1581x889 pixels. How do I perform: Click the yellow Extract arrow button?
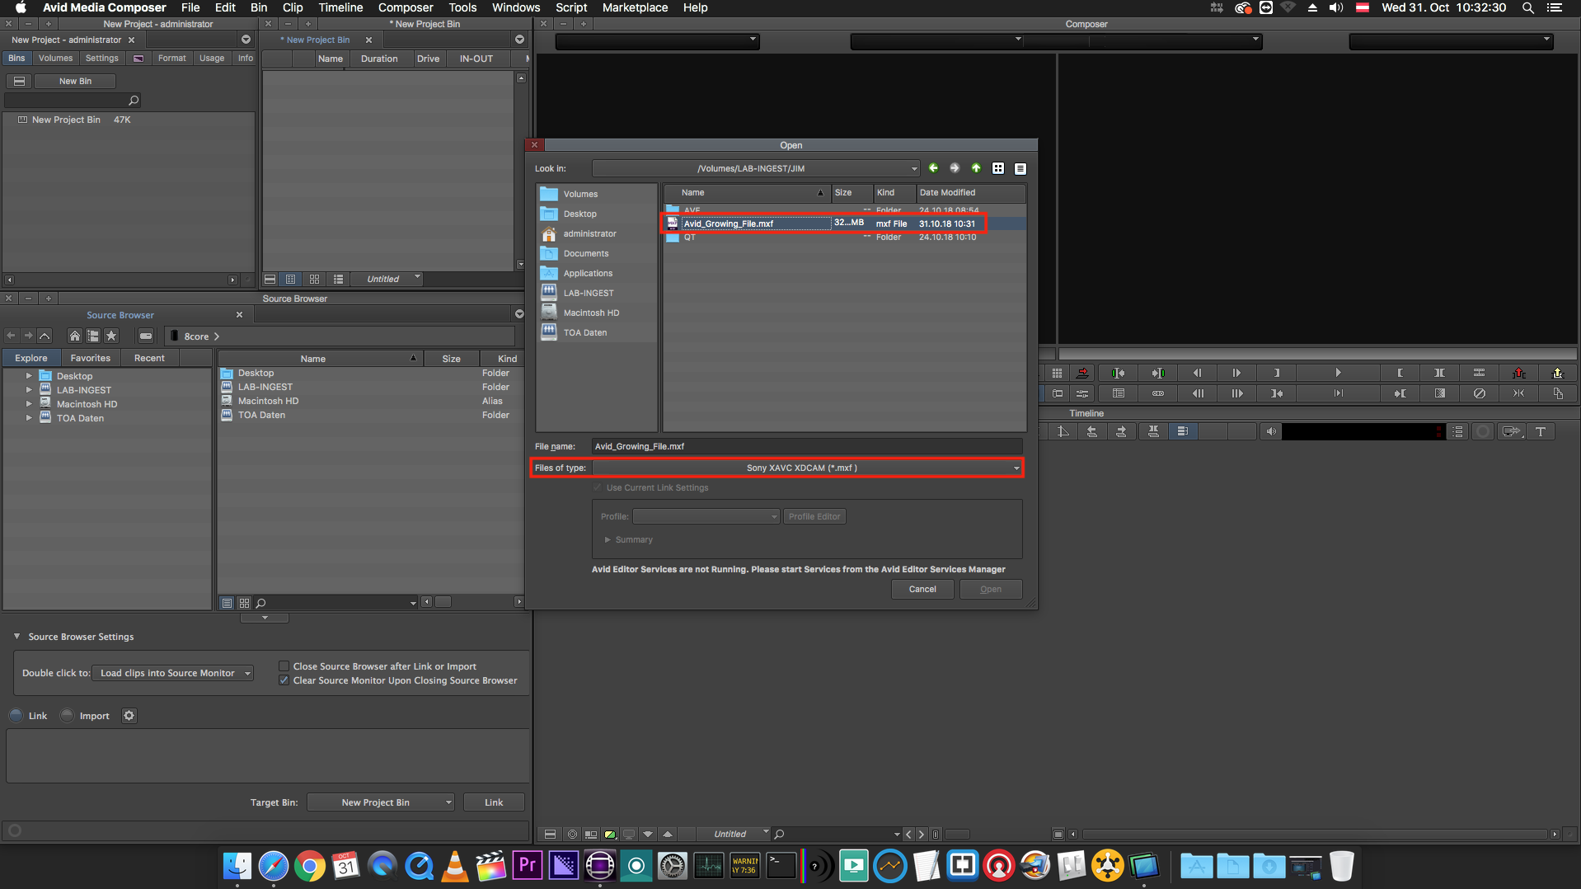(1558, 373)
